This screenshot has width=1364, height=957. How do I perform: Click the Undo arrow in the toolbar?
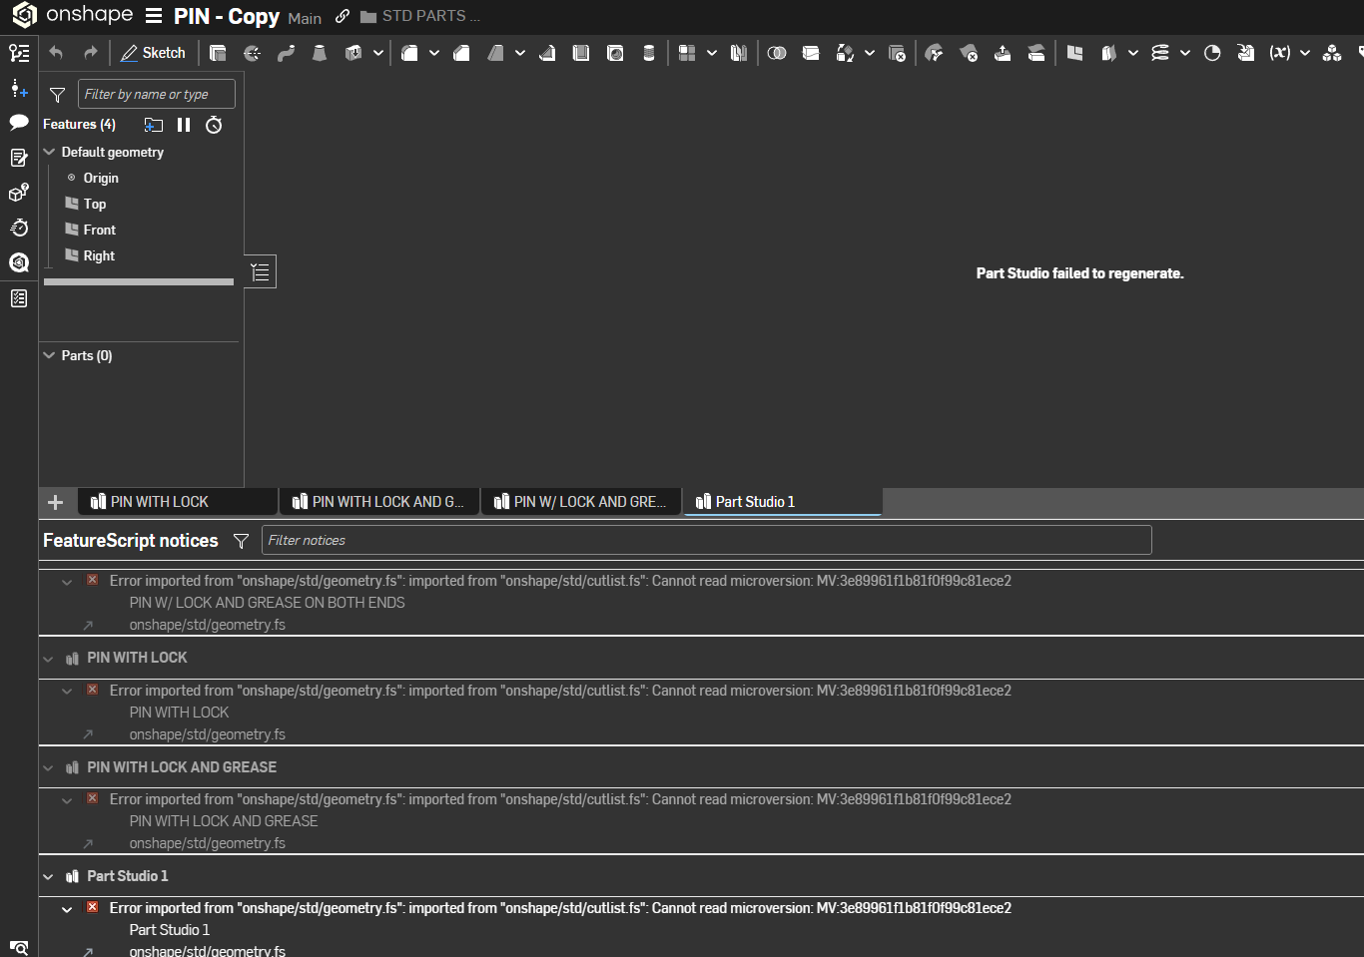[56, 53]
